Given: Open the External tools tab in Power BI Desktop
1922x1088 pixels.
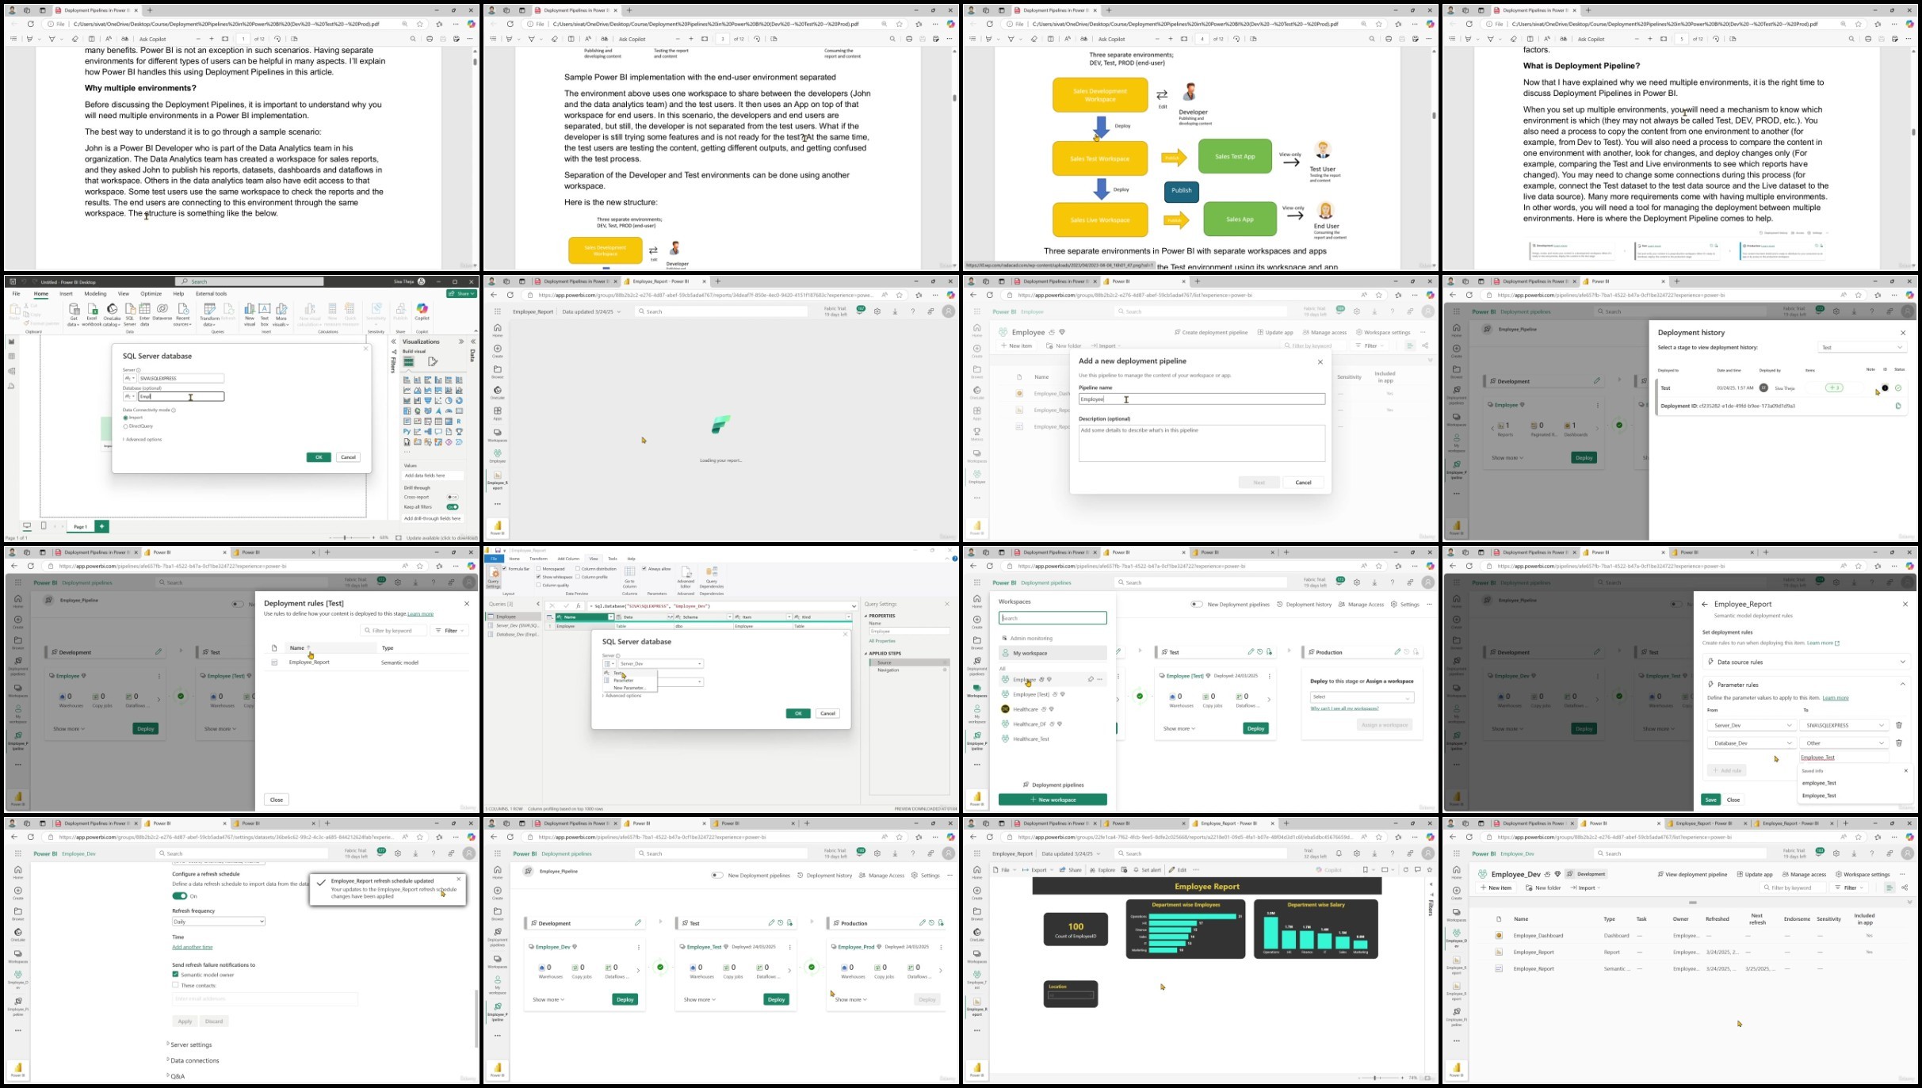Looking at the screenshot, I should [x=211, y=293].
